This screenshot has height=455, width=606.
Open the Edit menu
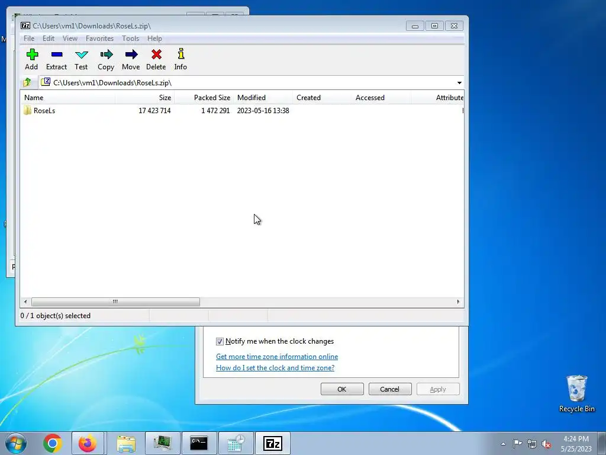(x=49, y=39)
